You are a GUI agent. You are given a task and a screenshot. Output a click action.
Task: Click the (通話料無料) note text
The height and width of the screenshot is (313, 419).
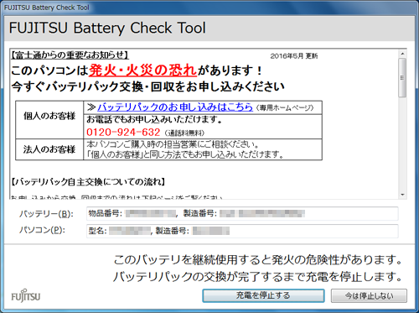click(x=184, y=133)
